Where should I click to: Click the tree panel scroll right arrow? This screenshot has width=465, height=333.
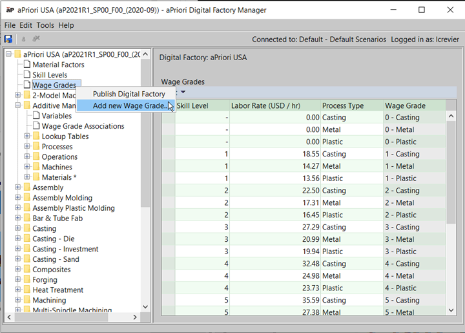[x=135, y=317]
